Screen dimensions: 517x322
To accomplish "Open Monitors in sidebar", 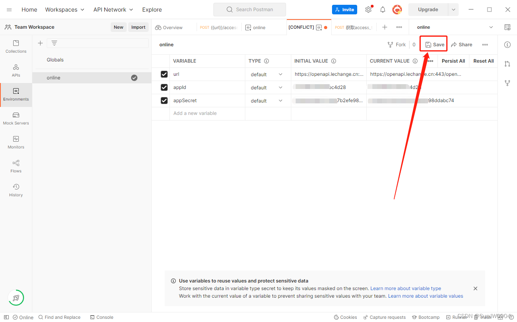I will (16, 142).
